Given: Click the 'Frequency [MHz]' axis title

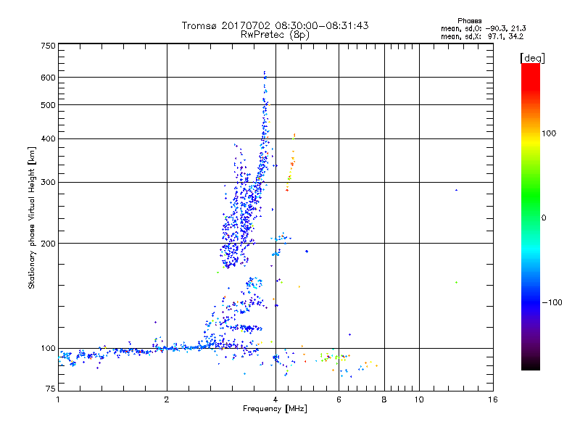Looking at the screenshot, I should pos(275,409).
